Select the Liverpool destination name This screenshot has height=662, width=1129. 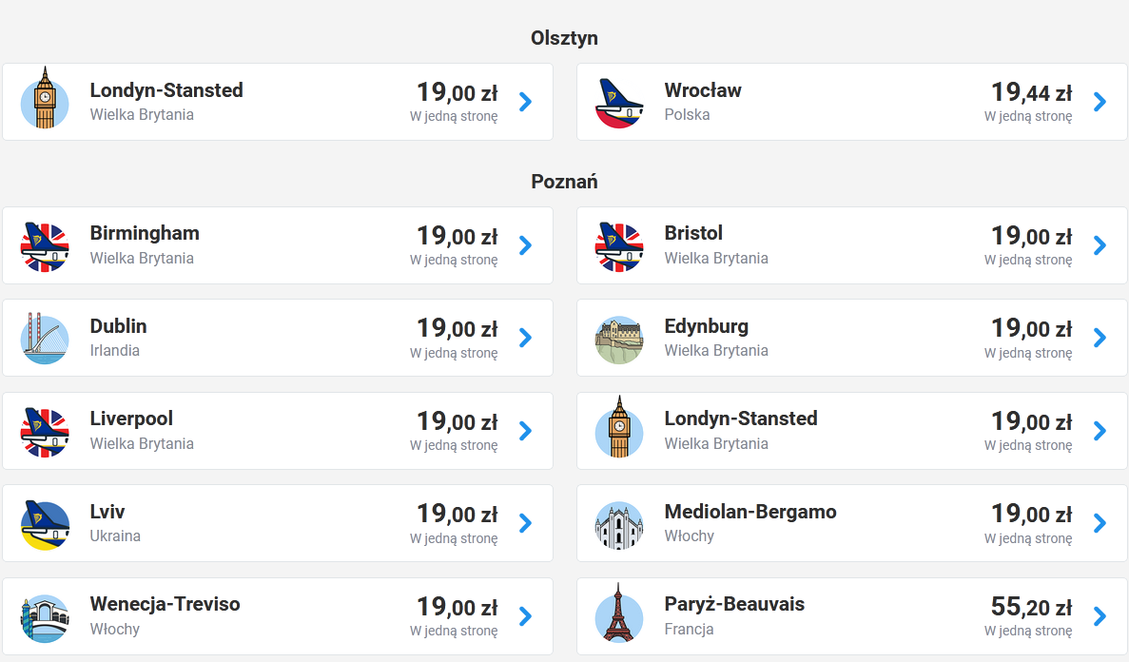[131, 419]
